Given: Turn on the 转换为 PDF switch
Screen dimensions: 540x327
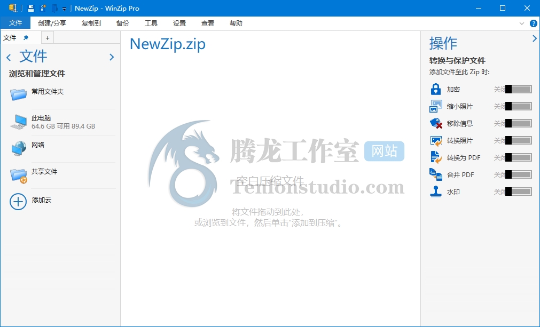Looking at the screenshot, I should (x=518, y=157).
